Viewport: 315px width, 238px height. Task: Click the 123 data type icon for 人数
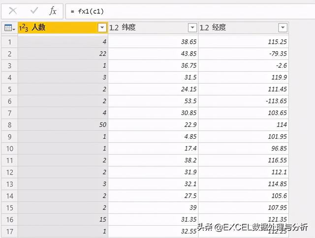(x=24, y=28)
